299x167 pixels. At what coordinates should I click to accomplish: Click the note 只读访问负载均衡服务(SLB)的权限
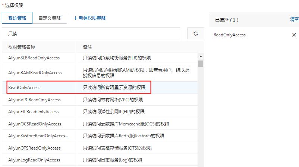[117, 58]
